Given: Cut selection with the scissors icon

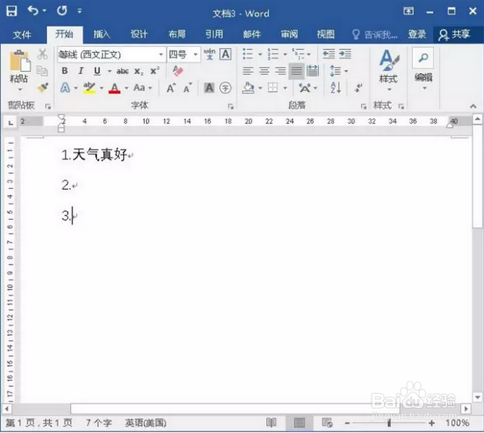Looking at the screenshot, I should tap(42, 55).
